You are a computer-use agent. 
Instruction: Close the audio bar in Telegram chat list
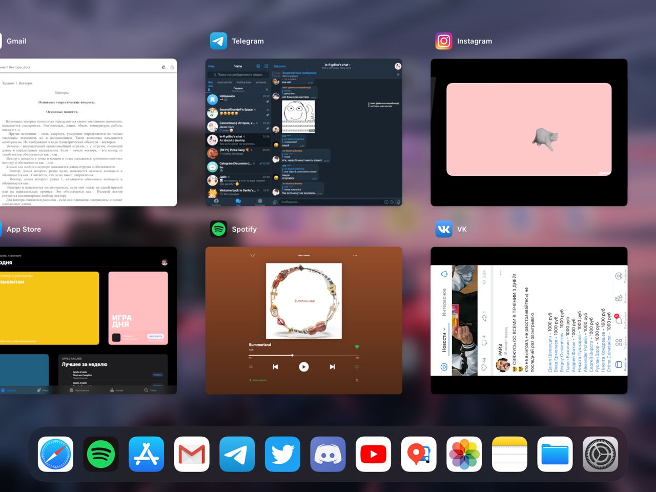(x=266, y=89)
